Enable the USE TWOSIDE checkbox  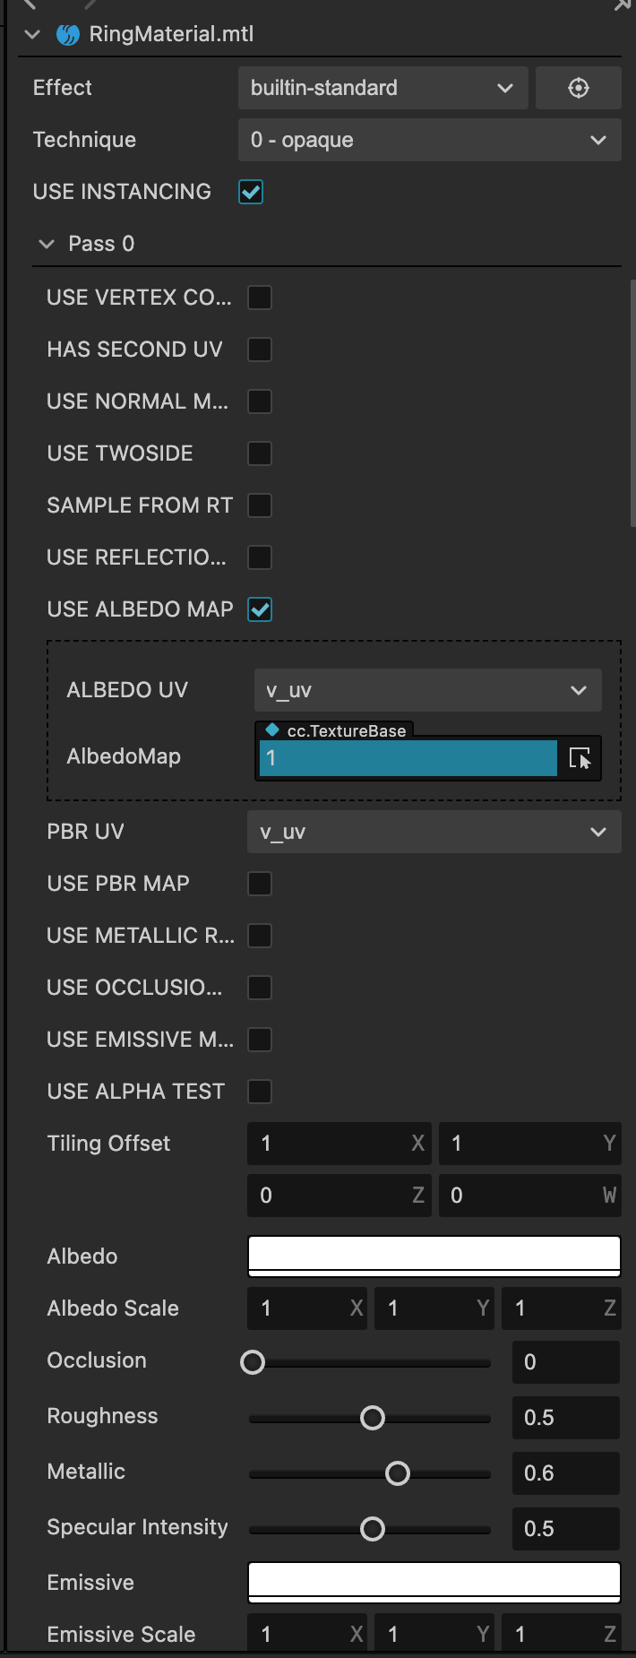click(x=260, y=453)
